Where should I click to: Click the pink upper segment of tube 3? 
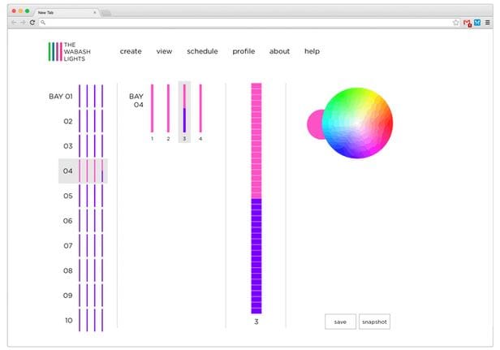(256, 140)
